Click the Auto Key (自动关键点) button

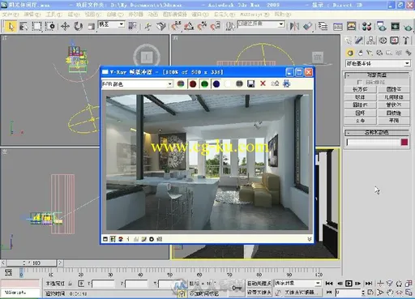[259, 284]
